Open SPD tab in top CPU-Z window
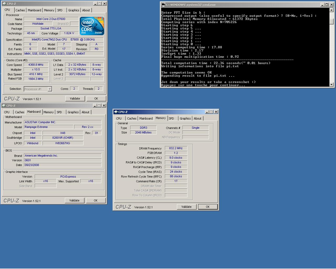Screen dimensions: 336x269 (x=60, y=10)
